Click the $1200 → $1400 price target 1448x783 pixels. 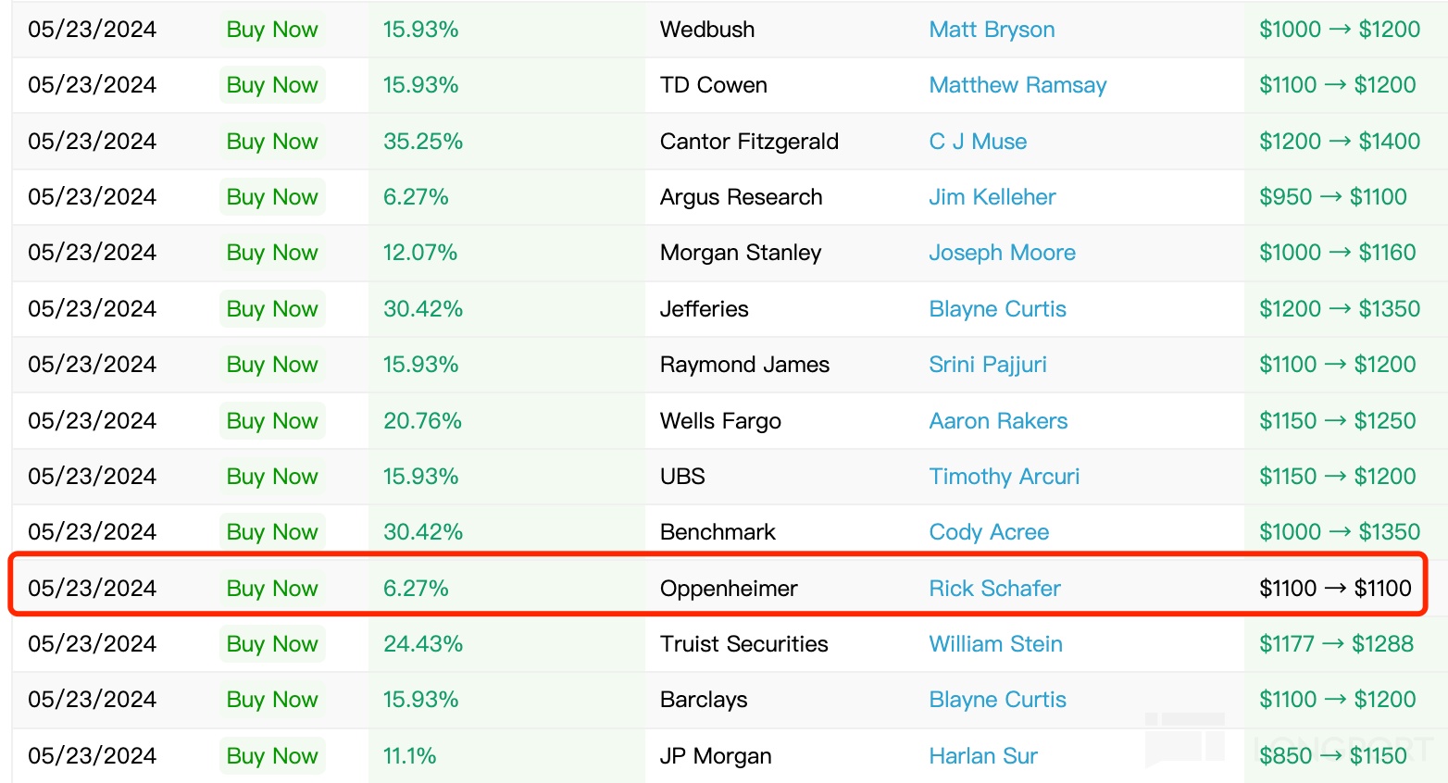pyautogui.click(x=1339, y=142)
